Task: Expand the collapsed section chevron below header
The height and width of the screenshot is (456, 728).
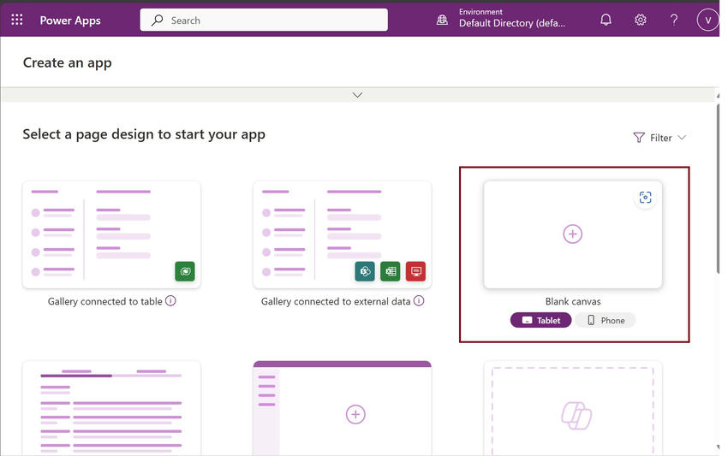Action: point(357,95)
